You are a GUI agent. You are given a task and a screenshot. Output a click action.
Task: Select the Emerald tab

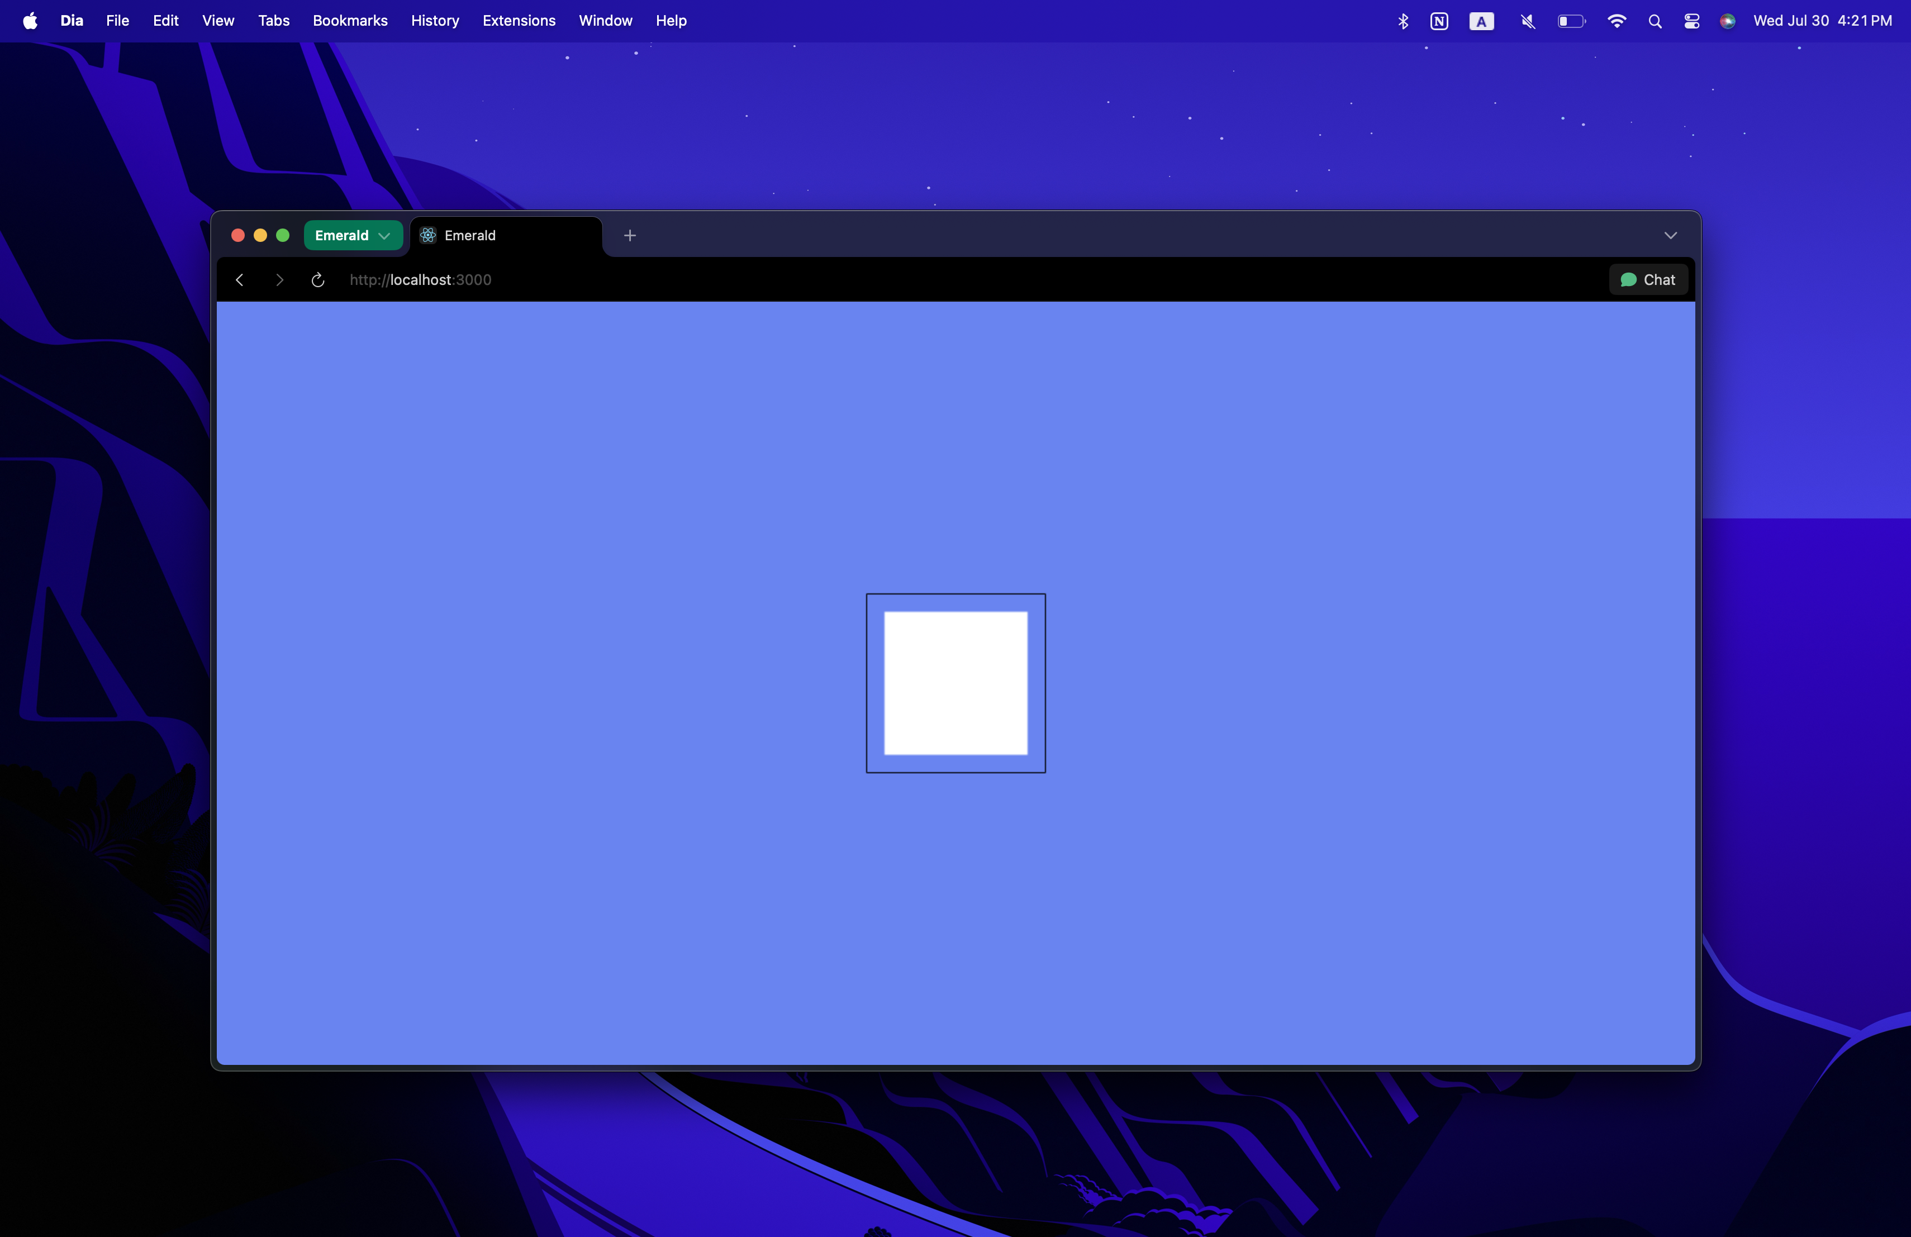(x=506, y=235)
